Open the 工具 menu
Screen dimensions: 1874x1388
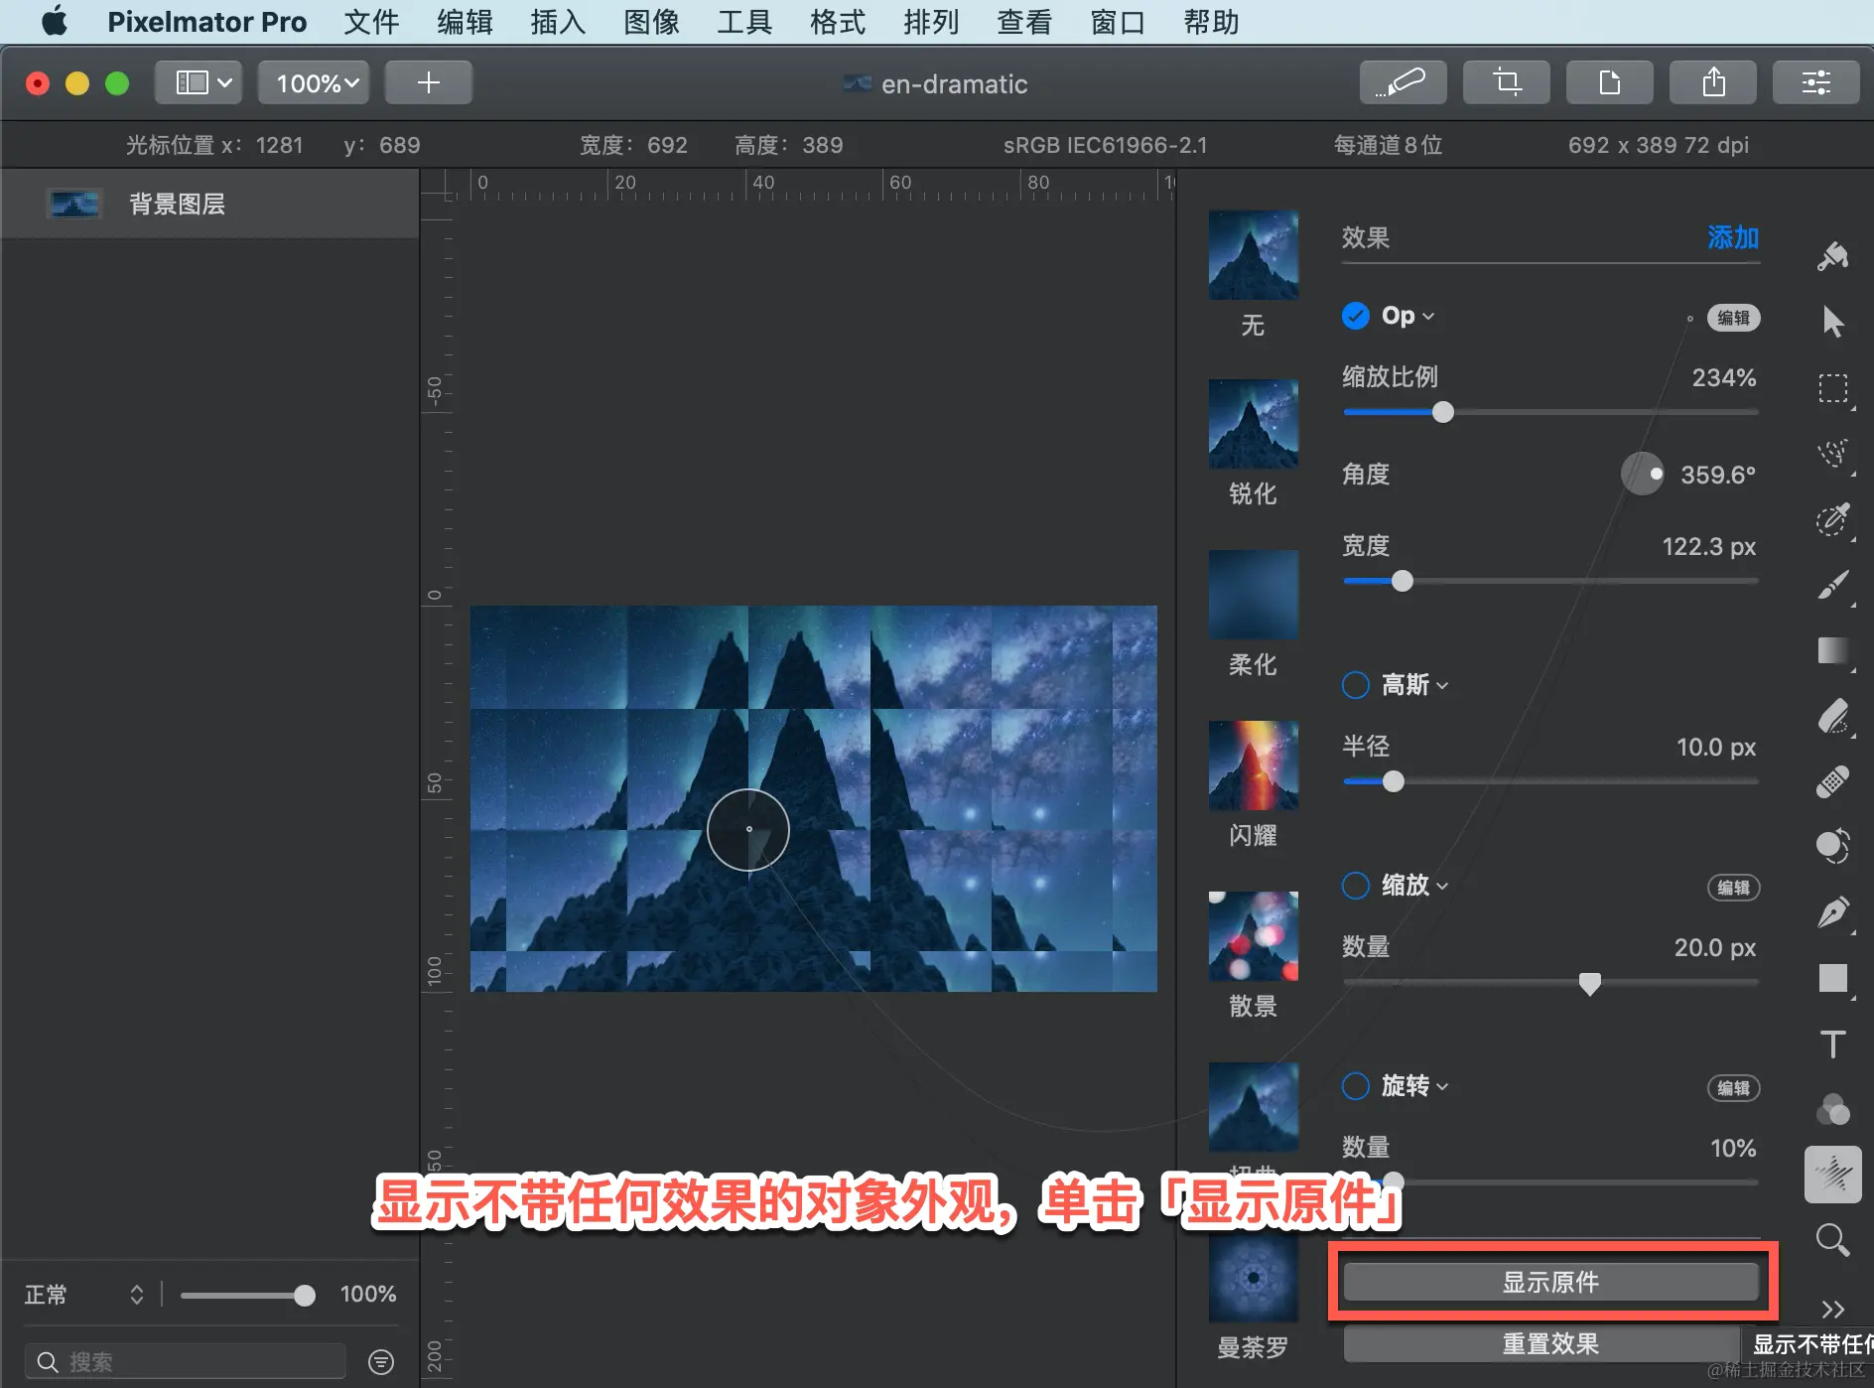pos(744,22)
